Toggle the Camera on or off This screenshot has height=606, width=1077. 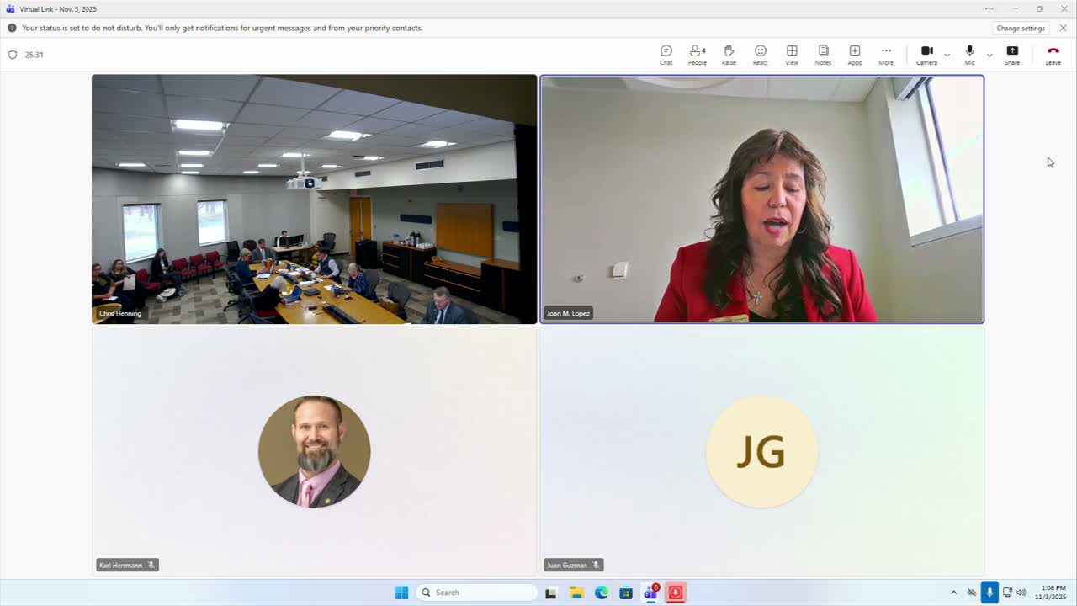(926, 55)
